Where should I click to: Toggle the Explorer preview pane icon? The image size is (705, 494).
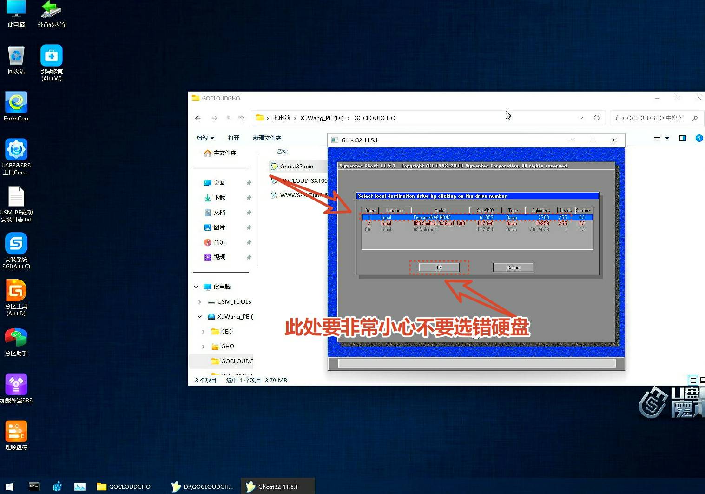coord(683,138)
